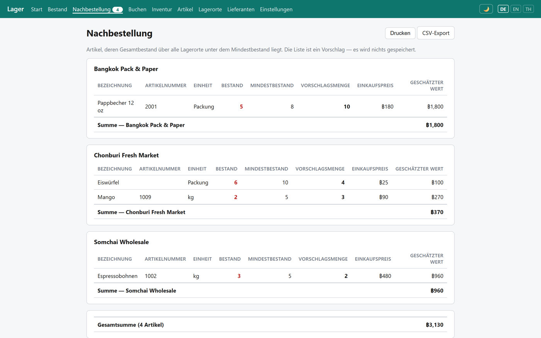Navigate to Inventur
The width and height of the screenshot is (541, 338).
click(x=162, y=9)
